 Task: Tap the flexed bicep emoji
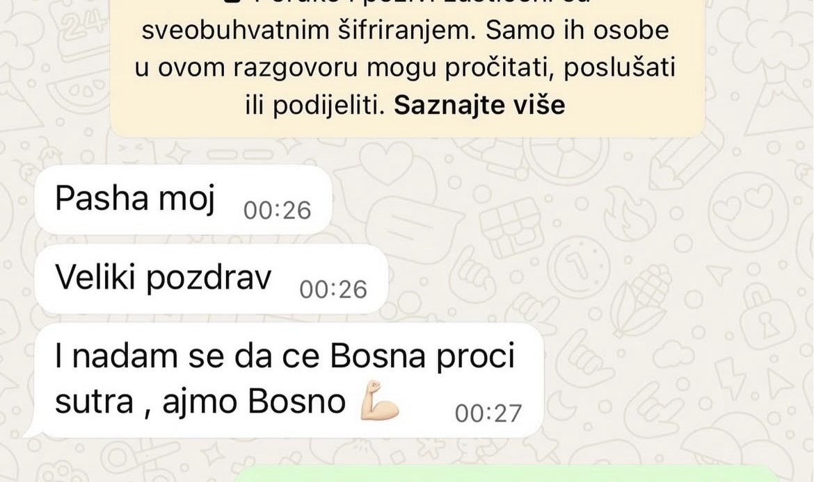point(379,399)
